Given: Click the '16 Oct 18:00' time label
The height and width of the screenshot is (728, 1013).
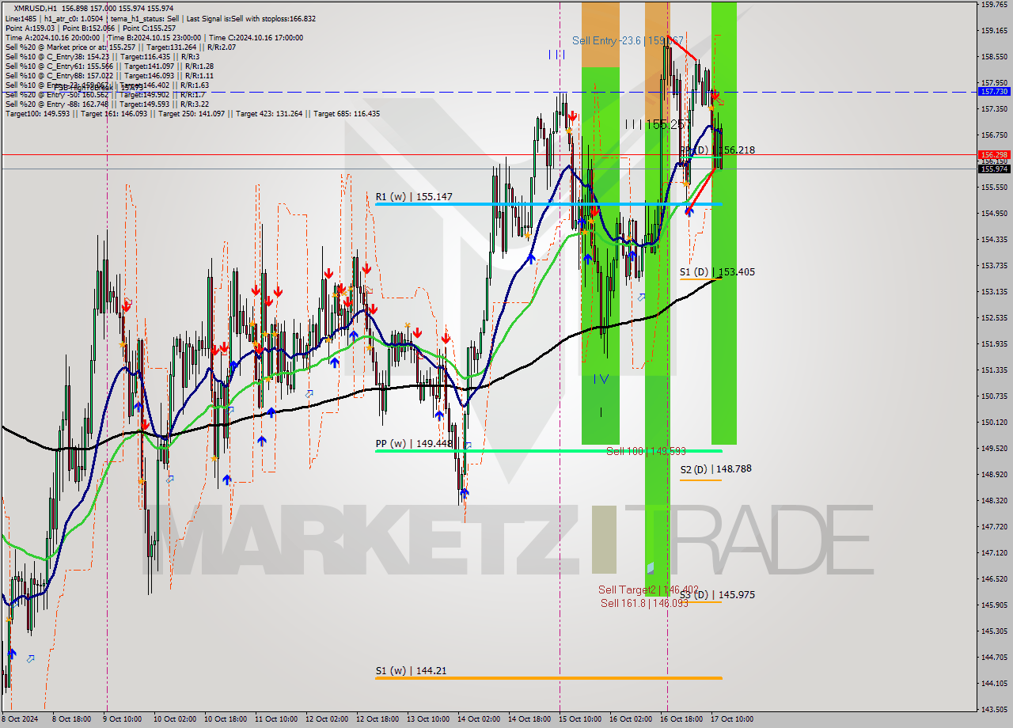Looking at the screenshot, I should click(x=682, y=719).
